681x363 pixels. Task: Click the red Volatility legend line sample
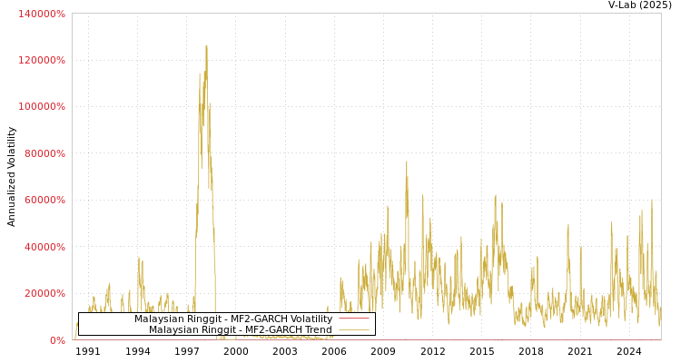click(x=353, y=319)
